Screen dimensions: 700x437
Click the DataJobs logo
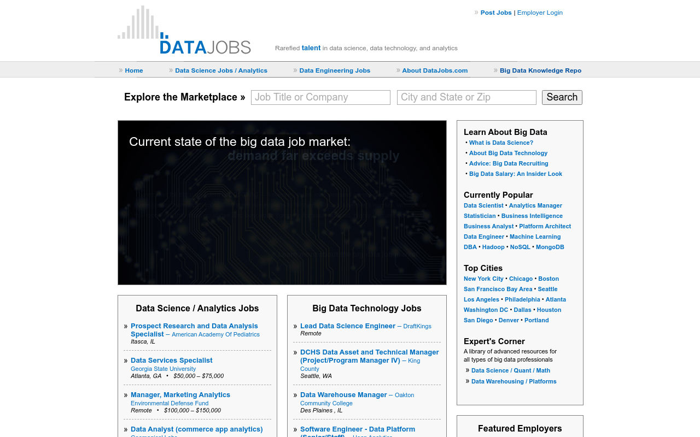tap(184, 30)
